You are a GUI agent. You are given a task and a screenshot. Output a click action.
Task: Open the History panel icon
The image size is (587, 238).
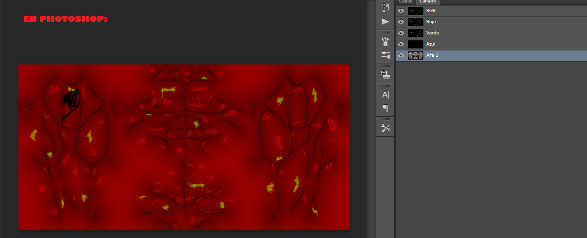(x=386, y=7)
